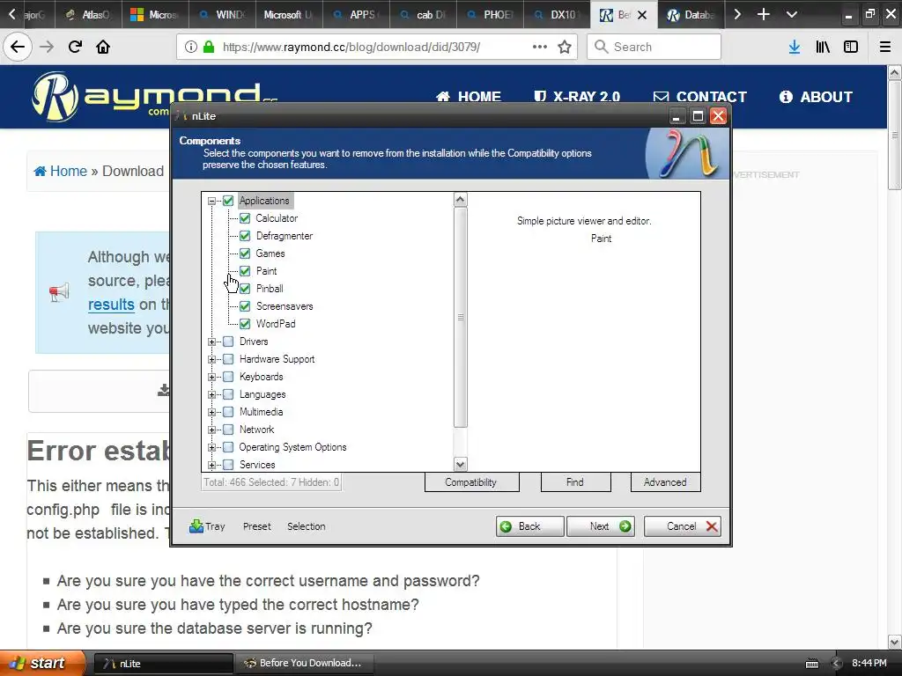Click the component list scroll down arrow
This screenshot has height=676, width=902.
tap(460, 464)
